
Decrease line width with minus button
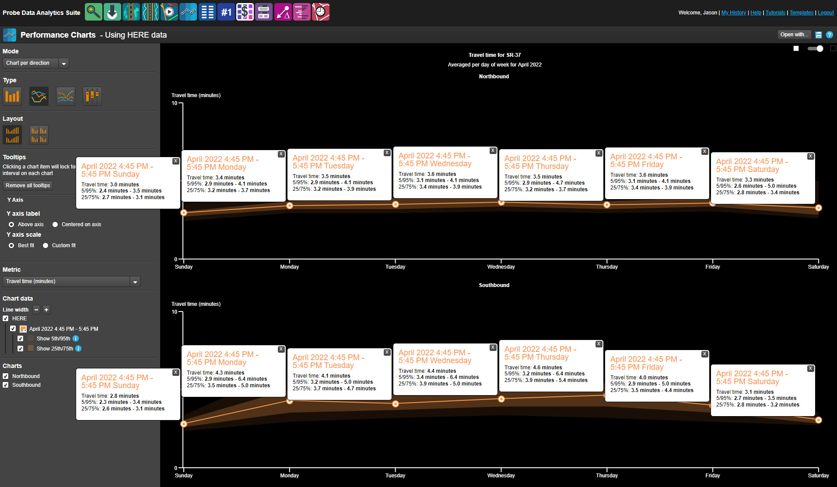pos(36,310)
